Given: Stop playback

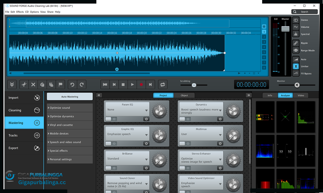Looking at the screenshot, I should pyautogui.click(x=123, y=84).
